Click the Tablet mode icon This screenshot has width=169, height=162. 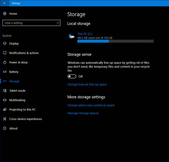click(5, 91)
